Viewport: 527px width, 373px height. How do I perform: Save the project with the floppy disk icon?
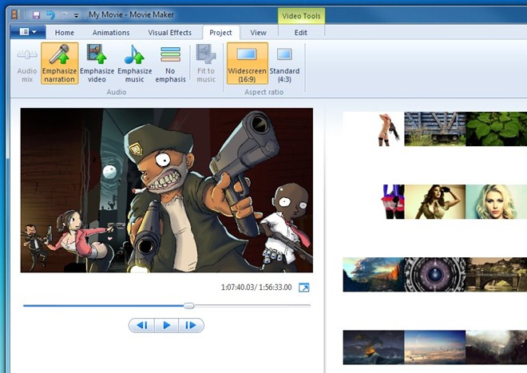click(36, 15)
